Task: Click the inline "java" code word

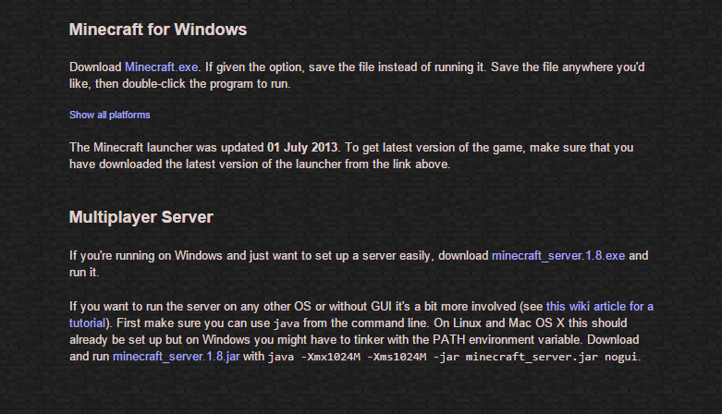Action: coord(286,323)
